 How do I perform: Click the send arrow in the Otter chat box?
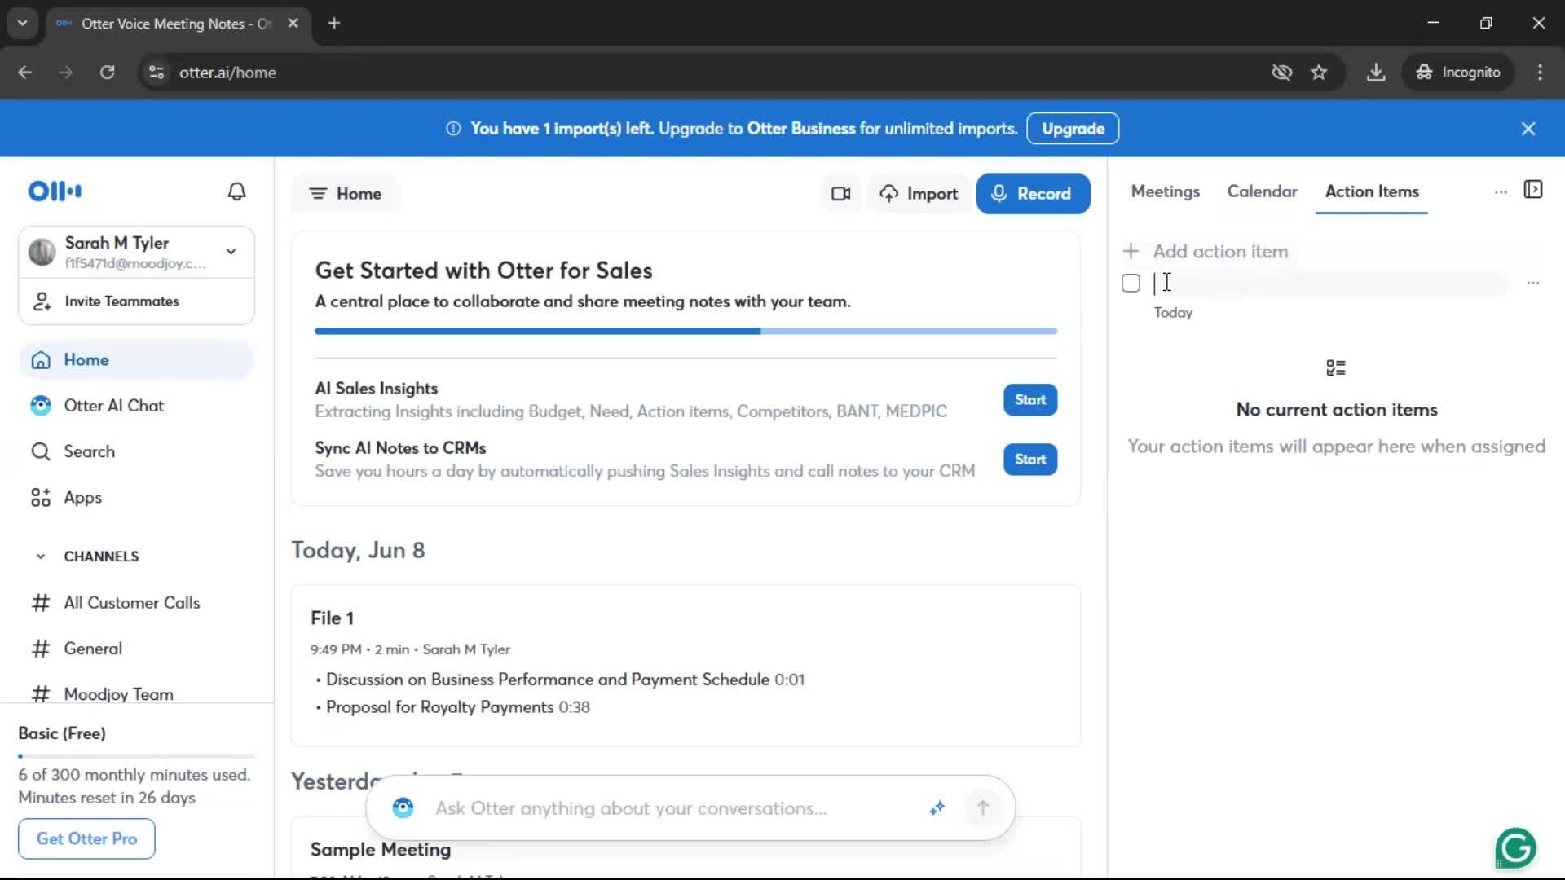983,808
